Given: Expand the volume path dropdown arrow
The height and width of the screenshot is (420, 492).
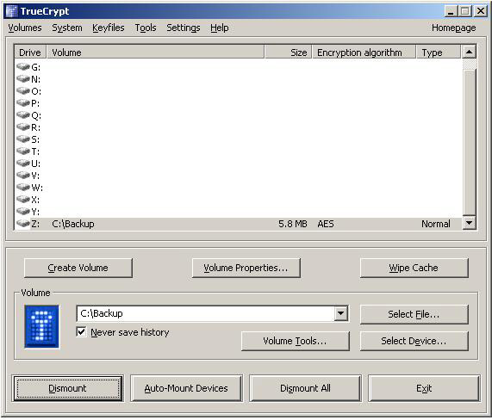Looking at the screenshot, I should click(340, 313).
